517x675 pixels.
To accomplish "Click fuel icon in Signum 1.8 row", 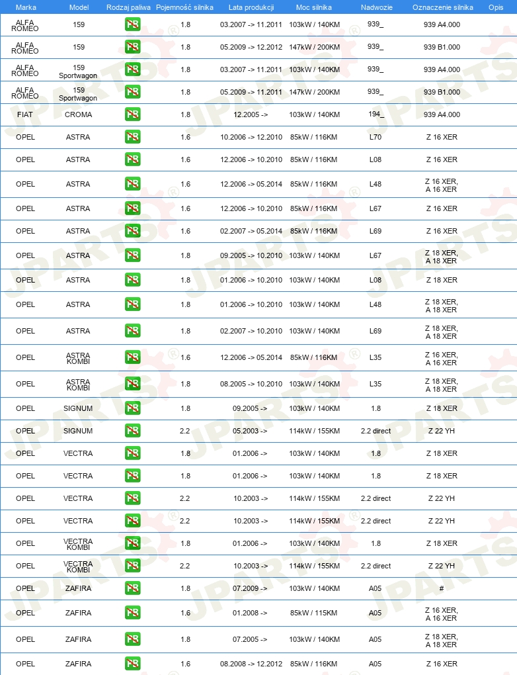I will point(132,408).
